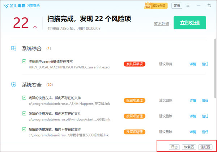Click the 暂不处理 link

[162, 24]
